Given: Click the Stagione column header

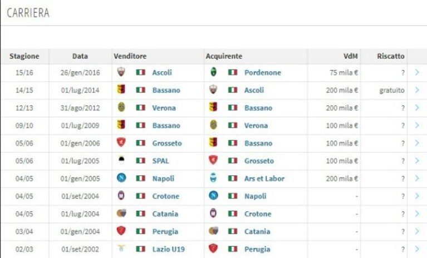Looking at the screenshot, I should point(24,56).
